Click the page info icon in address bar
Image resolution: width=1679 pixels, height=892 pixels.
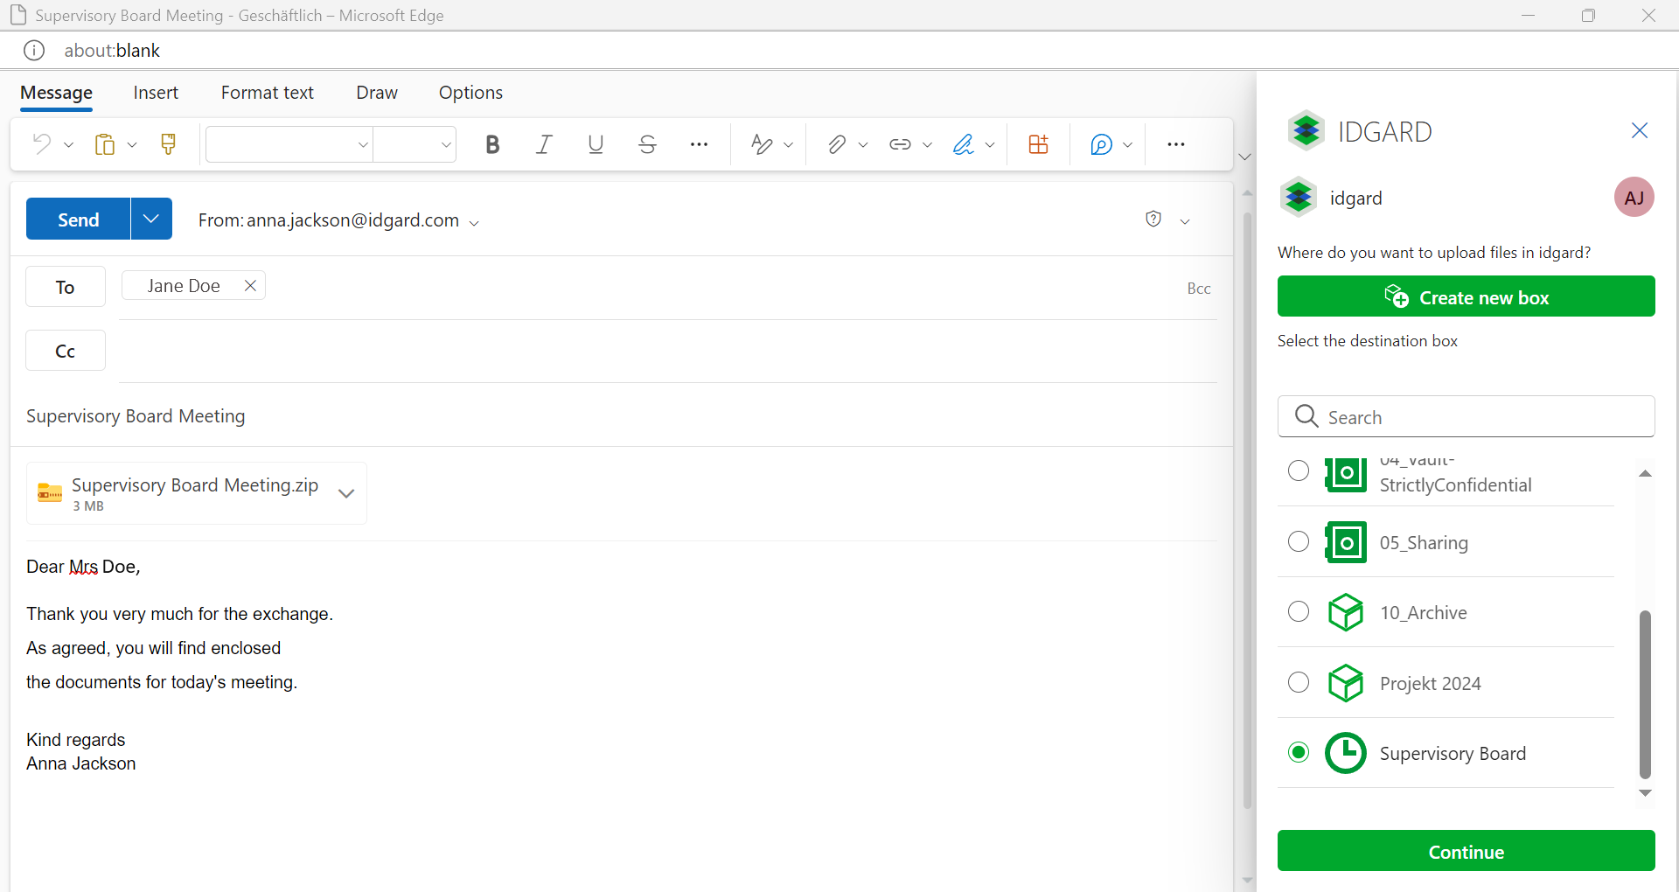tap(34, 50)
